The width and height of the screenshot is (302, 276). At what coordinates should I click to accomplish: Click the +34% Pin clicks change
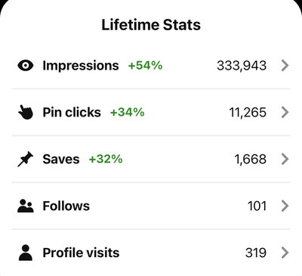(x=128, y=112)
